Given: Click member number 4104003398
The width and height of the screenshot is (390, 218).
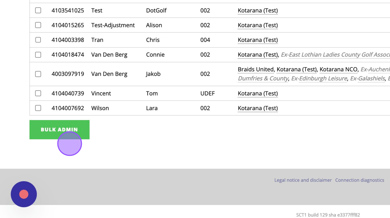Looking at the screenshot, I should [68, 40].
